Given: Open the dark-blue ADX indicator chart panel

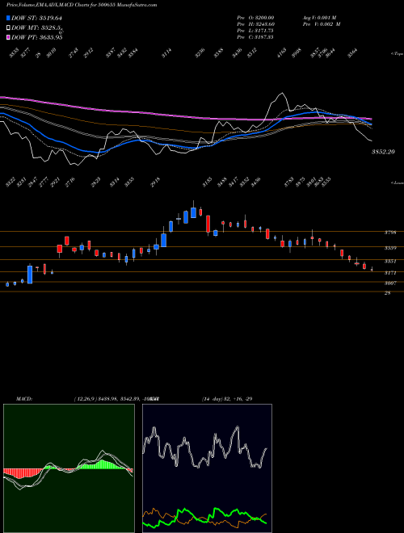Looking at the screenshot, I should [207, 468].
